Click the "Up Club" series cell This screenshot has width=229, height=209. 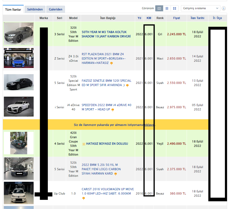(x=60, y=193)
